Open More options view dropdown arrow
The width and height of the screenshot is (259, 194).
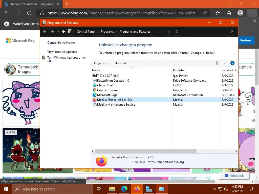point(224,63)
